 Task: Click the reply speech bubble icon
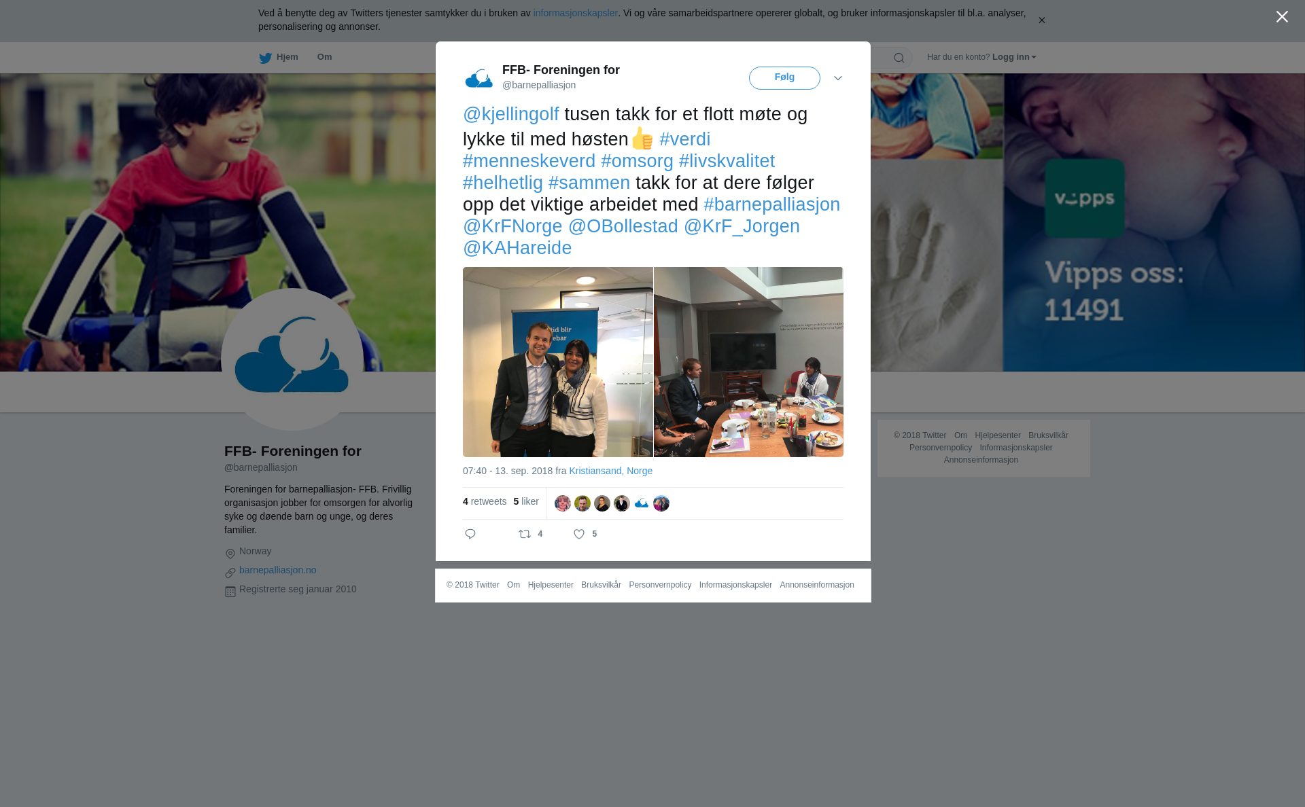470,534
